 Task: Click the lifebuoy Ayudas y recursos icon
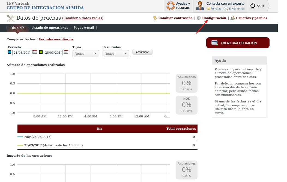[x=171, y=6]
